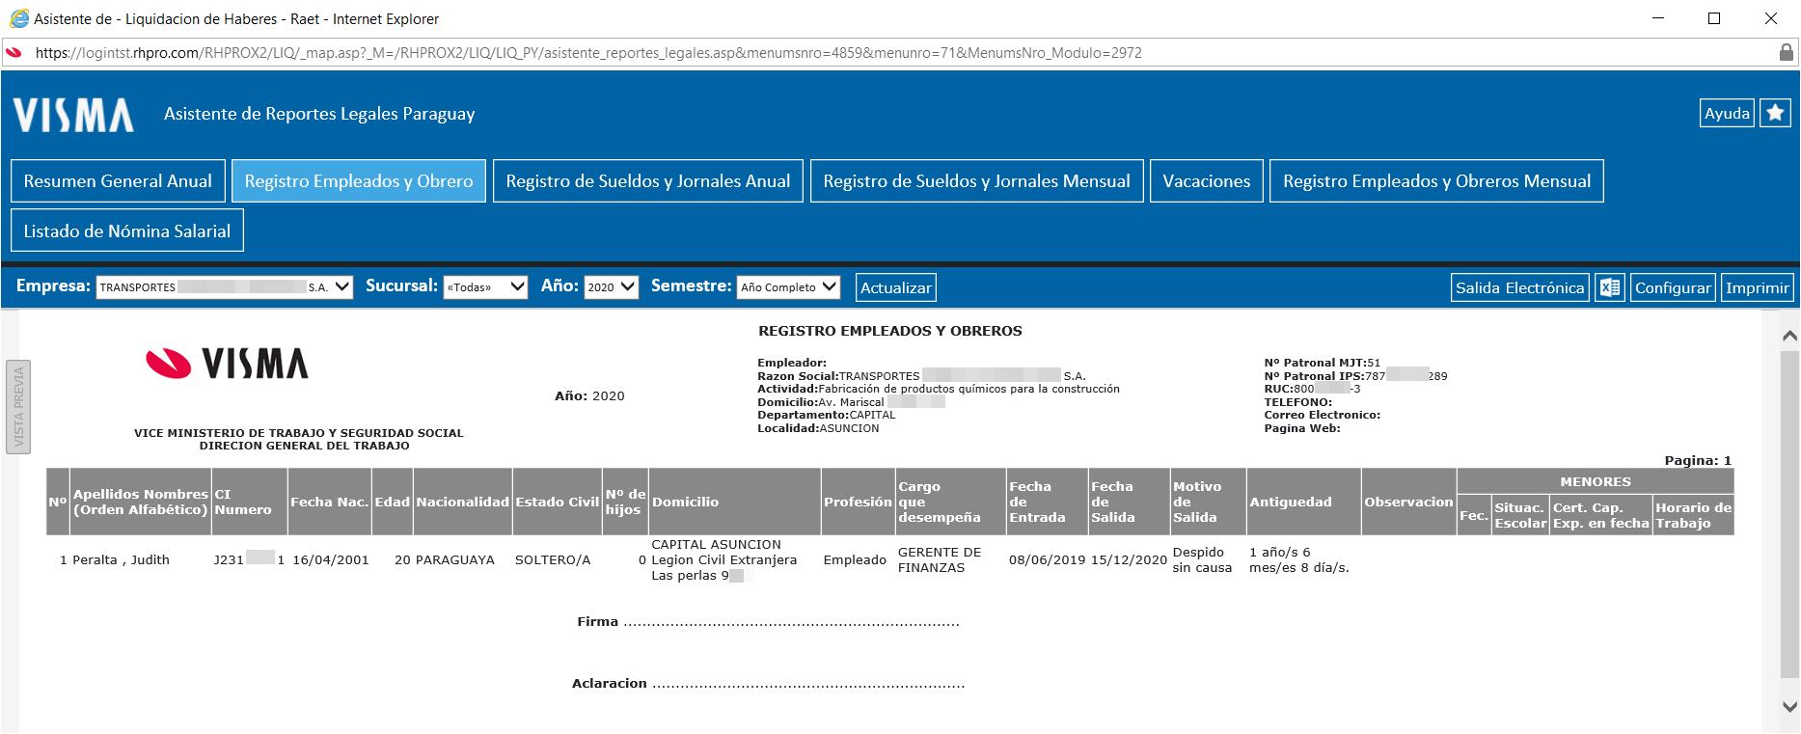Select Registro Empleados y Obrero tab

pos(359,180)
